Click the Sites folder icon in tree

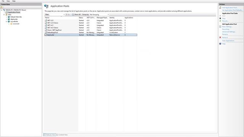click(6, 14)
